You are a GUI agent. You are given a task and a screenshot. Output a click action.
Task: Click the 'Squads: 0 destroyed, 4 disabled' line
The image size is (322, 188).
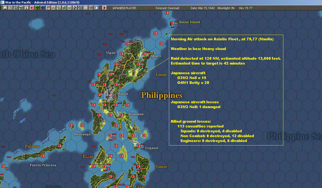tap(211, 131)
